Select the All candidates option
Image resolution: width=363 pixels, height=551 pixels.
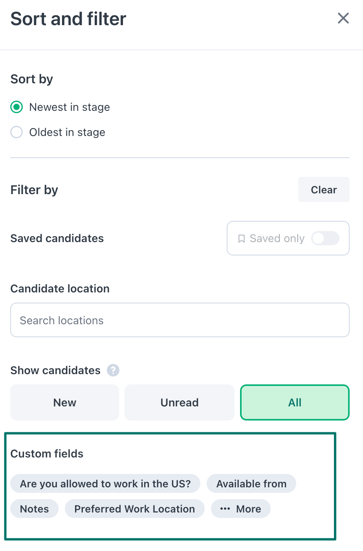click(295, 402)
